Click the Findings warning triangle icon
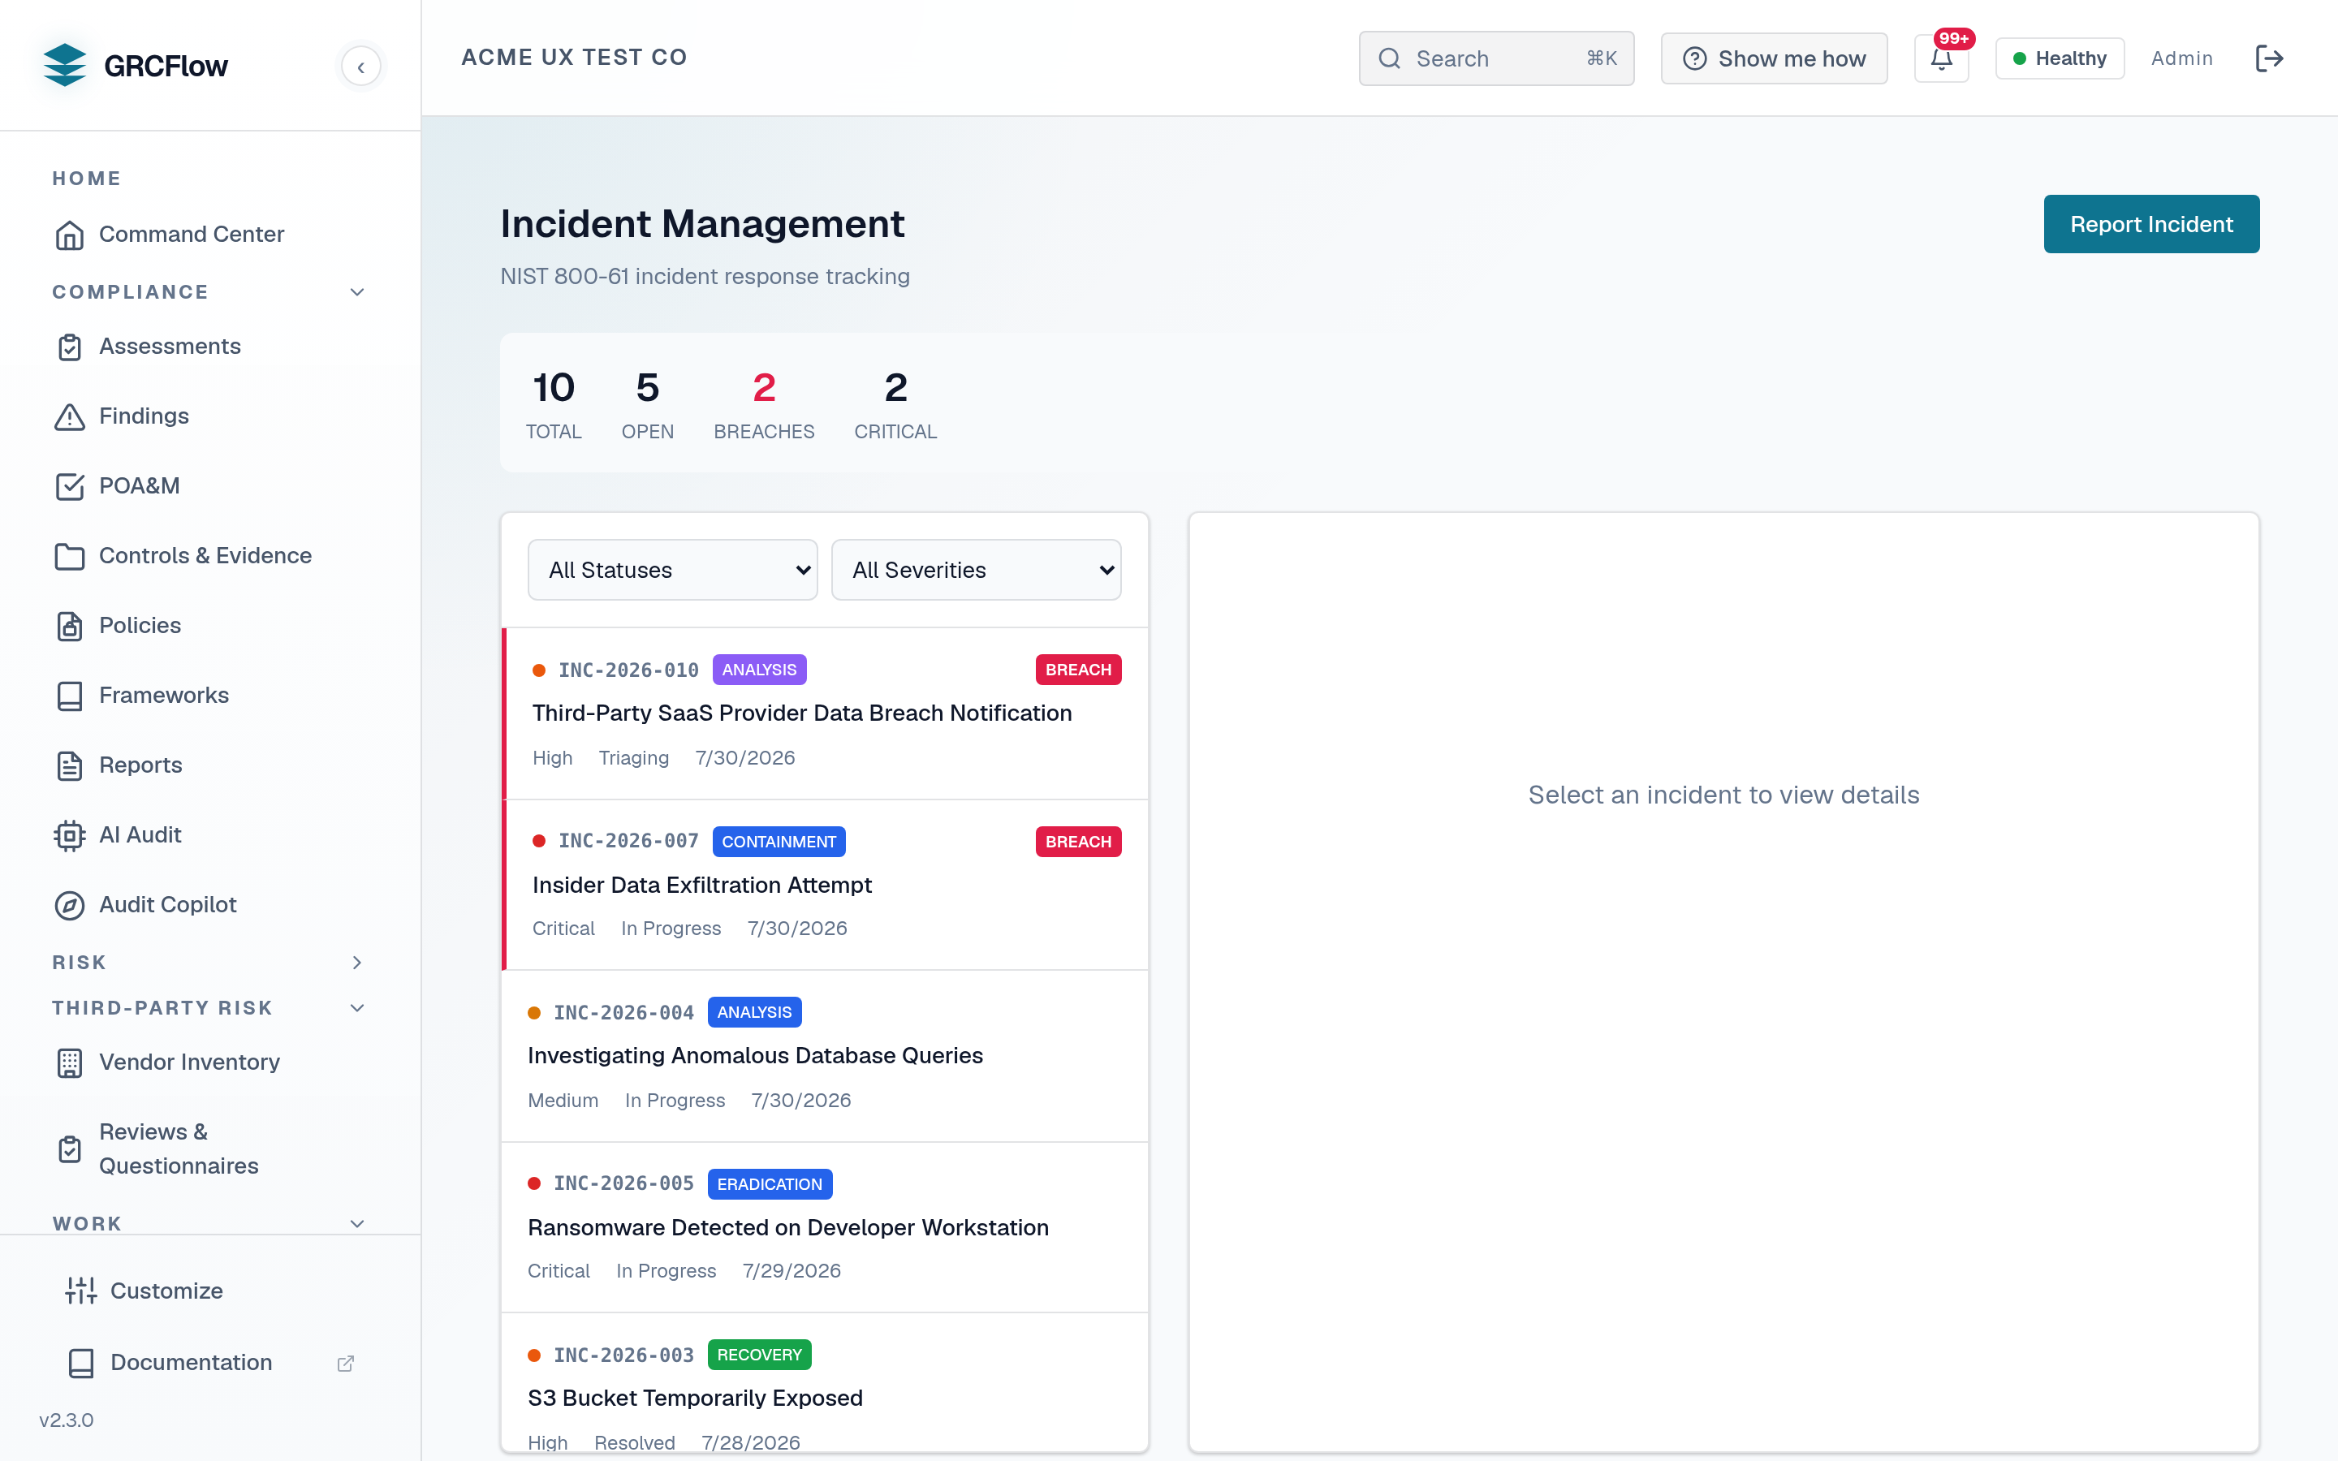 pos(70,416)
